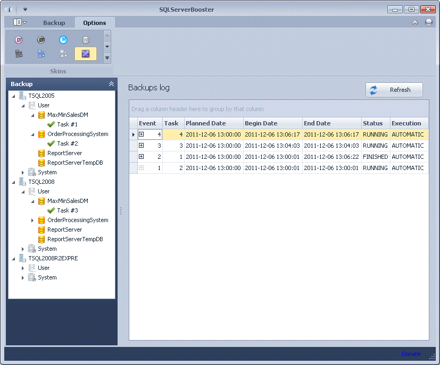
Task: Choose the blue squares skin icon
Action: coord(41,54)
